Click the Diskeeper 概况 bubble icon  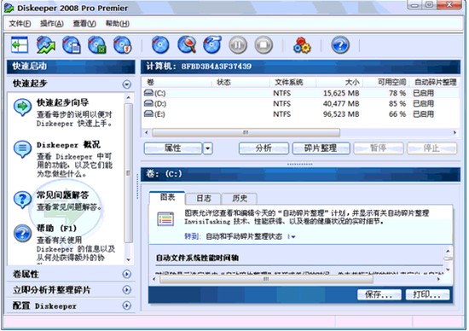22,148
